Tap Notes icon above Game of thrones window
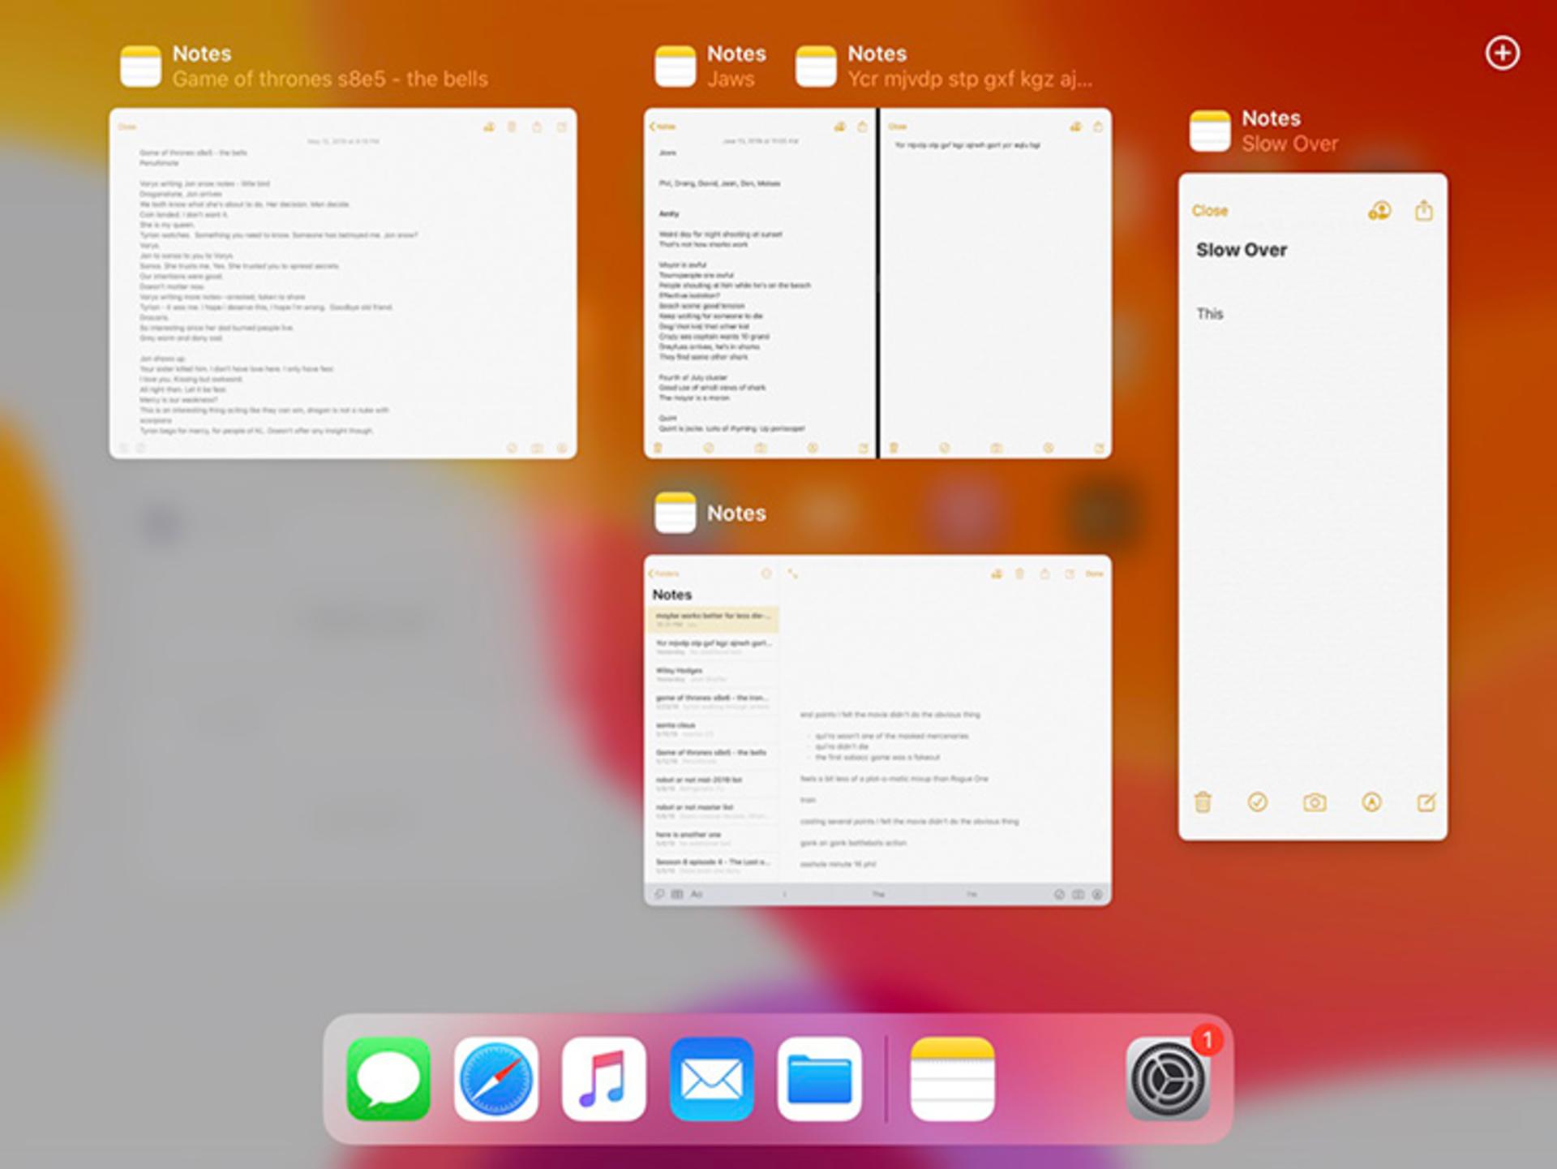This screenshot has width=1557, height=1169. click(140, 67)
